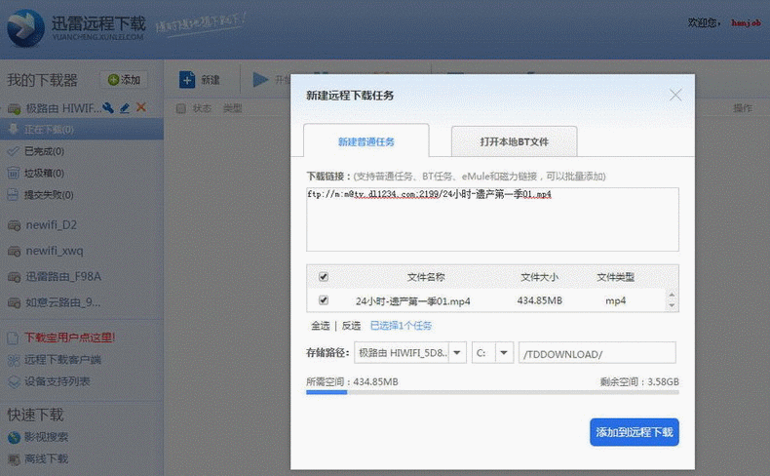Image resolution: width=770 pixels, height=476 pixels.
Task: Click the router icon beside 迅雷路由_F98A
Action: click(14, 277)
